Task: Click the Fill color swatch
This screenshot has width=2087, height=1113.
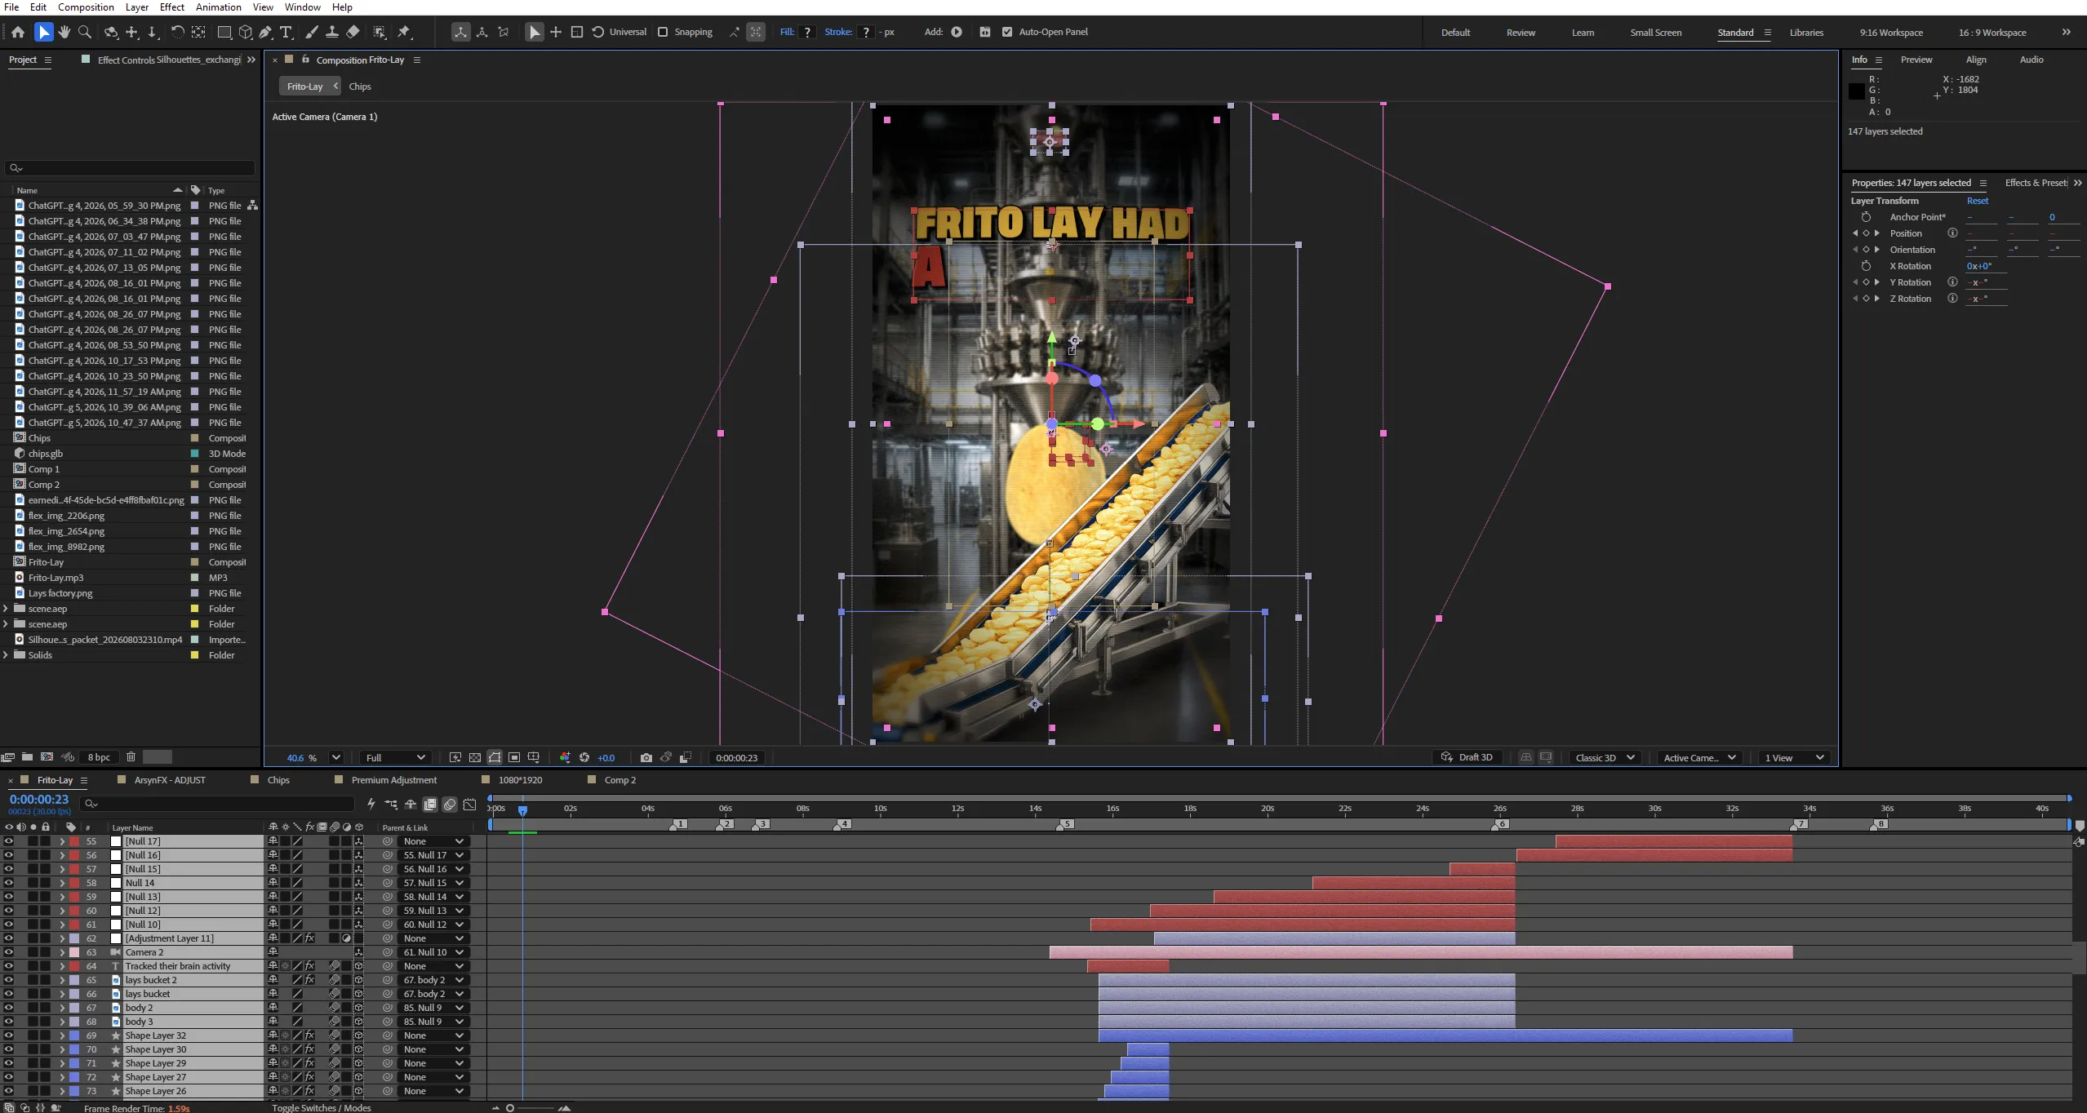Action: point(807,32)
